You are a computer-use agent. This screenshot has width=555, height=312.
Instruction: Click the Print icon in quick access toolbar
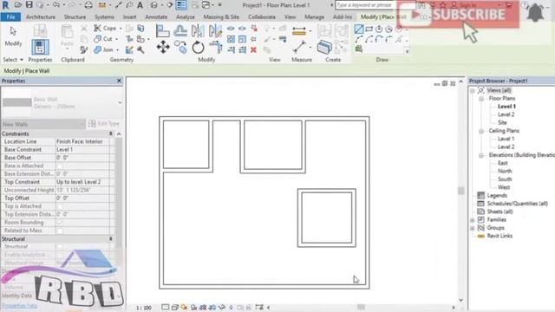pyautogui.click(x=88, y=5)
